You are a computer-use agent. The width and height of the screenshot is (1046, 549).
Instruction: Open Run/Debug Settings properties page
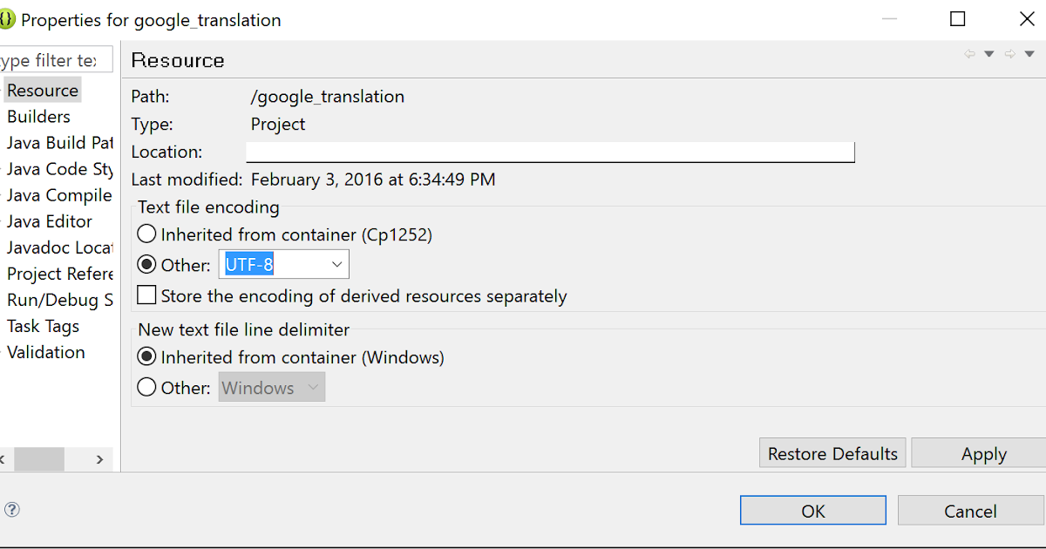[x=59, y=300]
